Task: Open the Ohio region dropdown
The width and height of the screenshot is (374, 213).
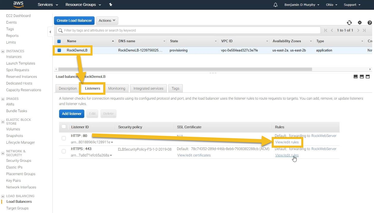Action: point(332,5)
